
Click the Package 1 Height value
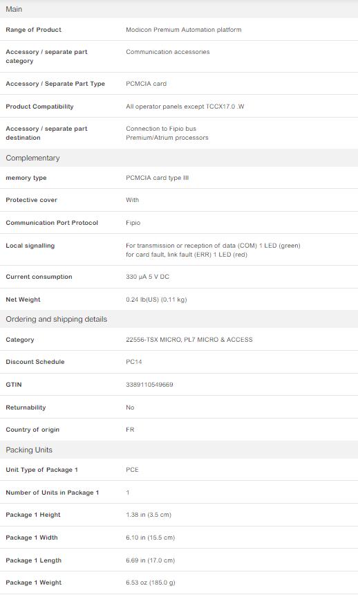point(149,515)
